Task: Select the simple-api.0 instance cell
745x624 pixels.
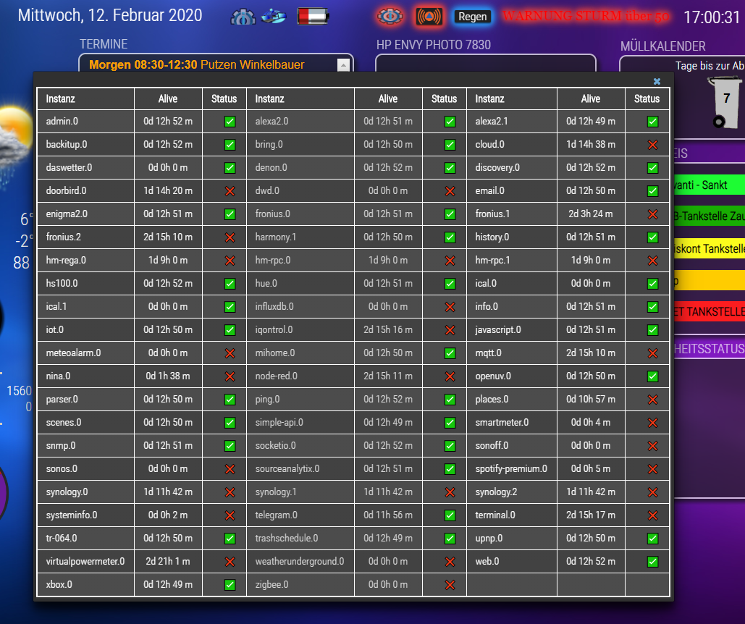Action: pos(300,422)
